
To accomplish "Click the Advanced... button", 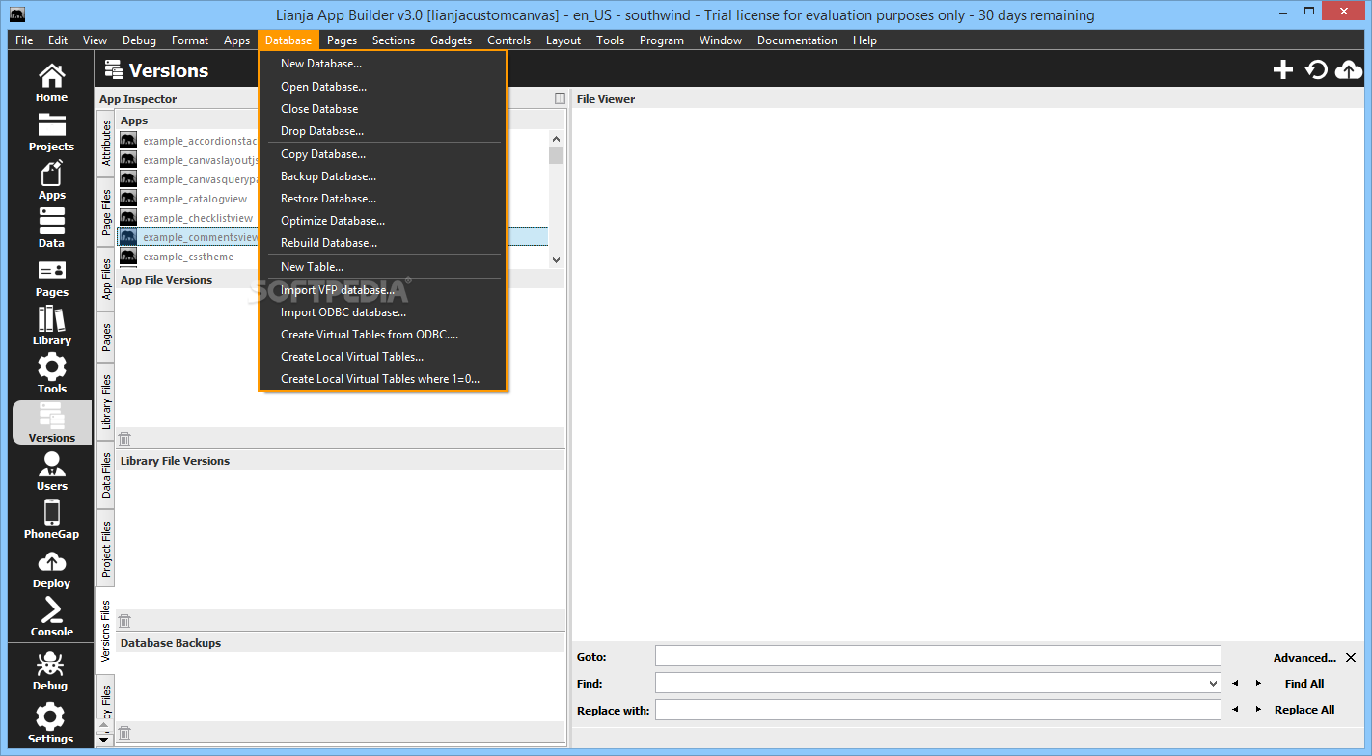I will [1304, 658].
